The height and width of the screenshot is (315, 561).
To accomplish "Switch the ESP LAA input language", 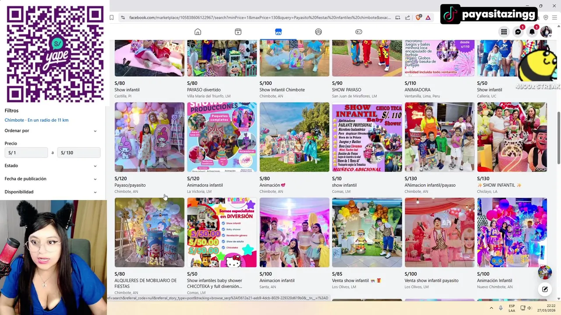I will (512, 308).
